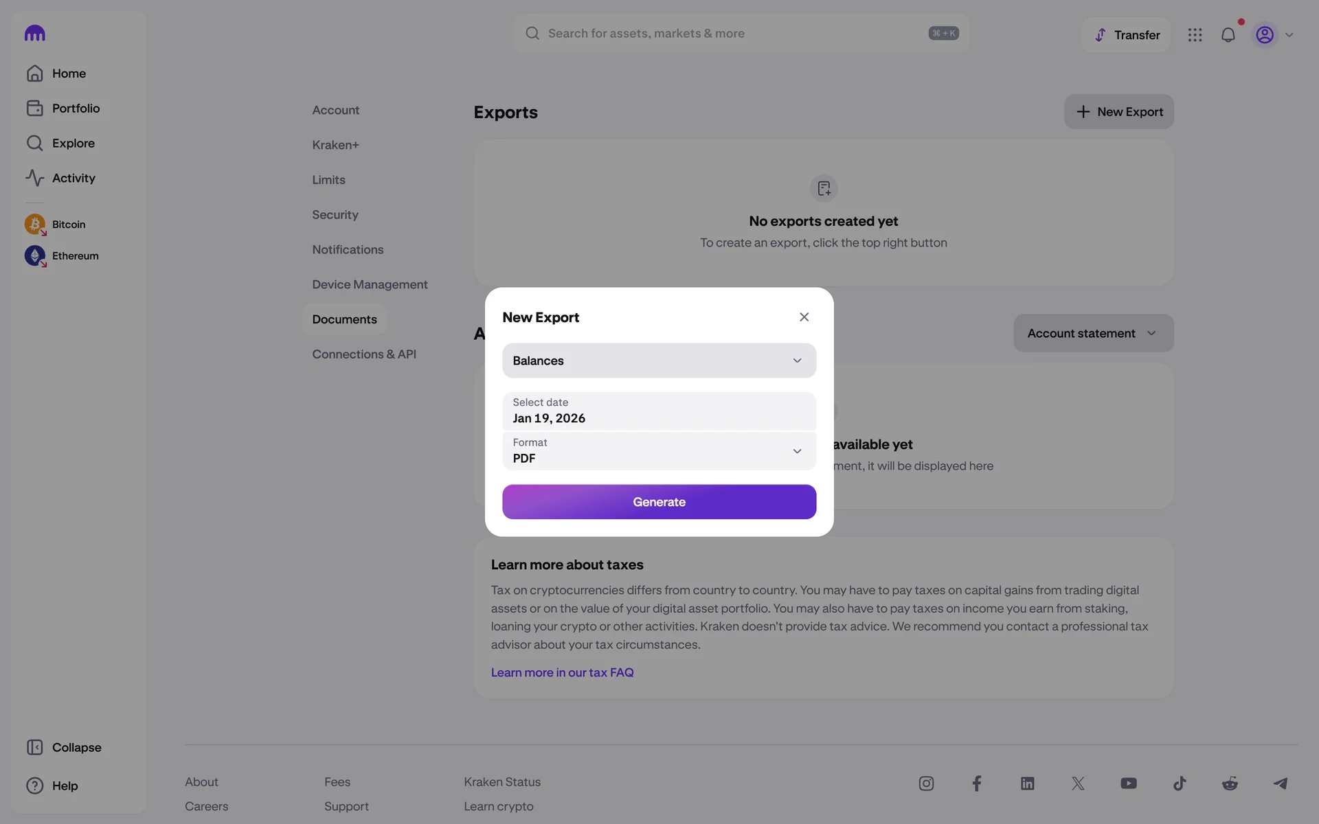
Task: Open the notifications bell
Action: pos(1228,35)
